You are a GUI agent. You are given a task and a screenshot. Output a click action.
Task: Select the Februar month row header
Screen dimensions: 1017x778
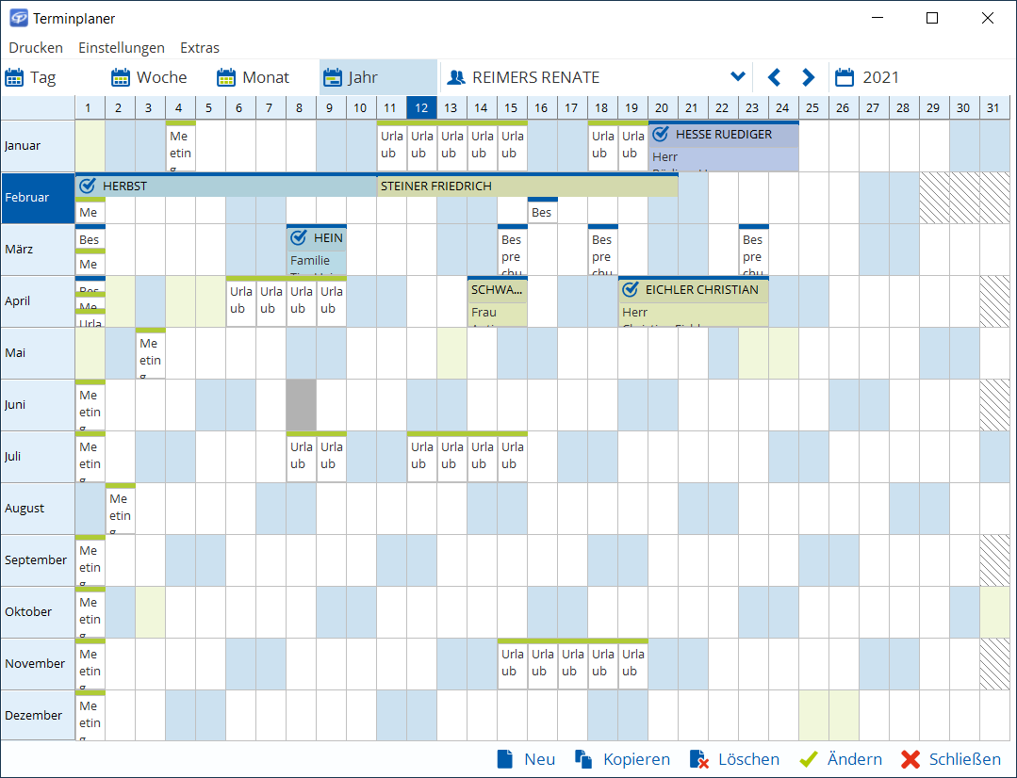point(38,198)
